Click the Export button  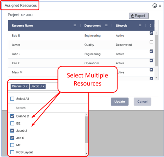pos(139,16)
